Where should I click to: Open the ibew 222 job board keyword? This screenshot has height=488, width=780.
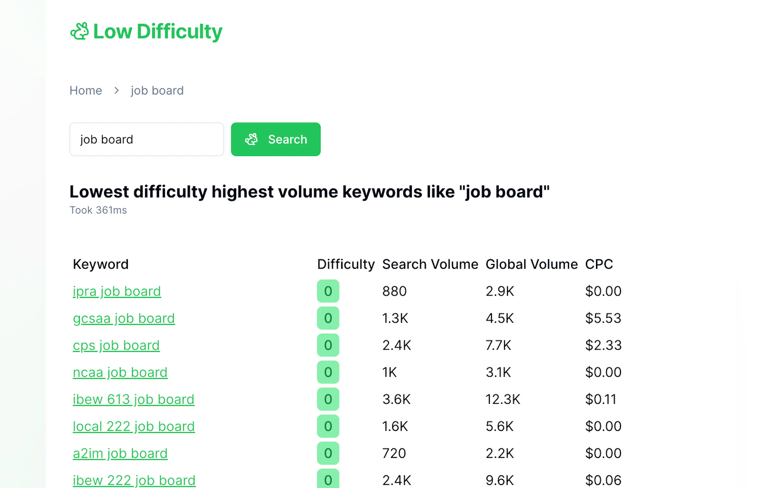click(x=134, y=480)
